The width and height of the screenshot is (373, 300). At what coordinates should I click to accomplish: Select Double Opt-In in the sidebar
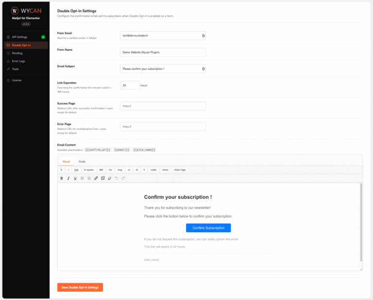26,45
